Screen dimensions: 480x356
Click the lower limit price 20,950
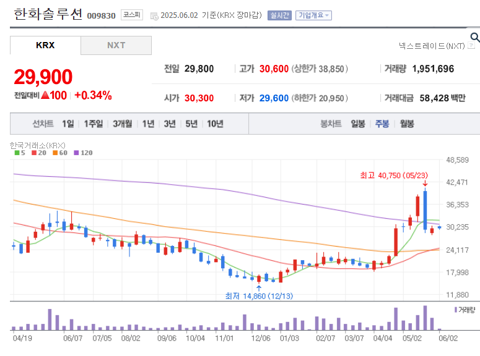coord(331,98)
